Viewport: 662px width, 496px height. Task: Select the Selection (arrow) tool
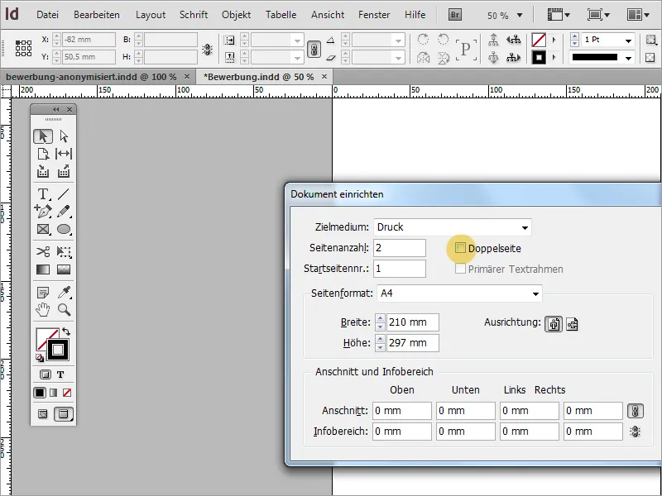click(43, 136)
